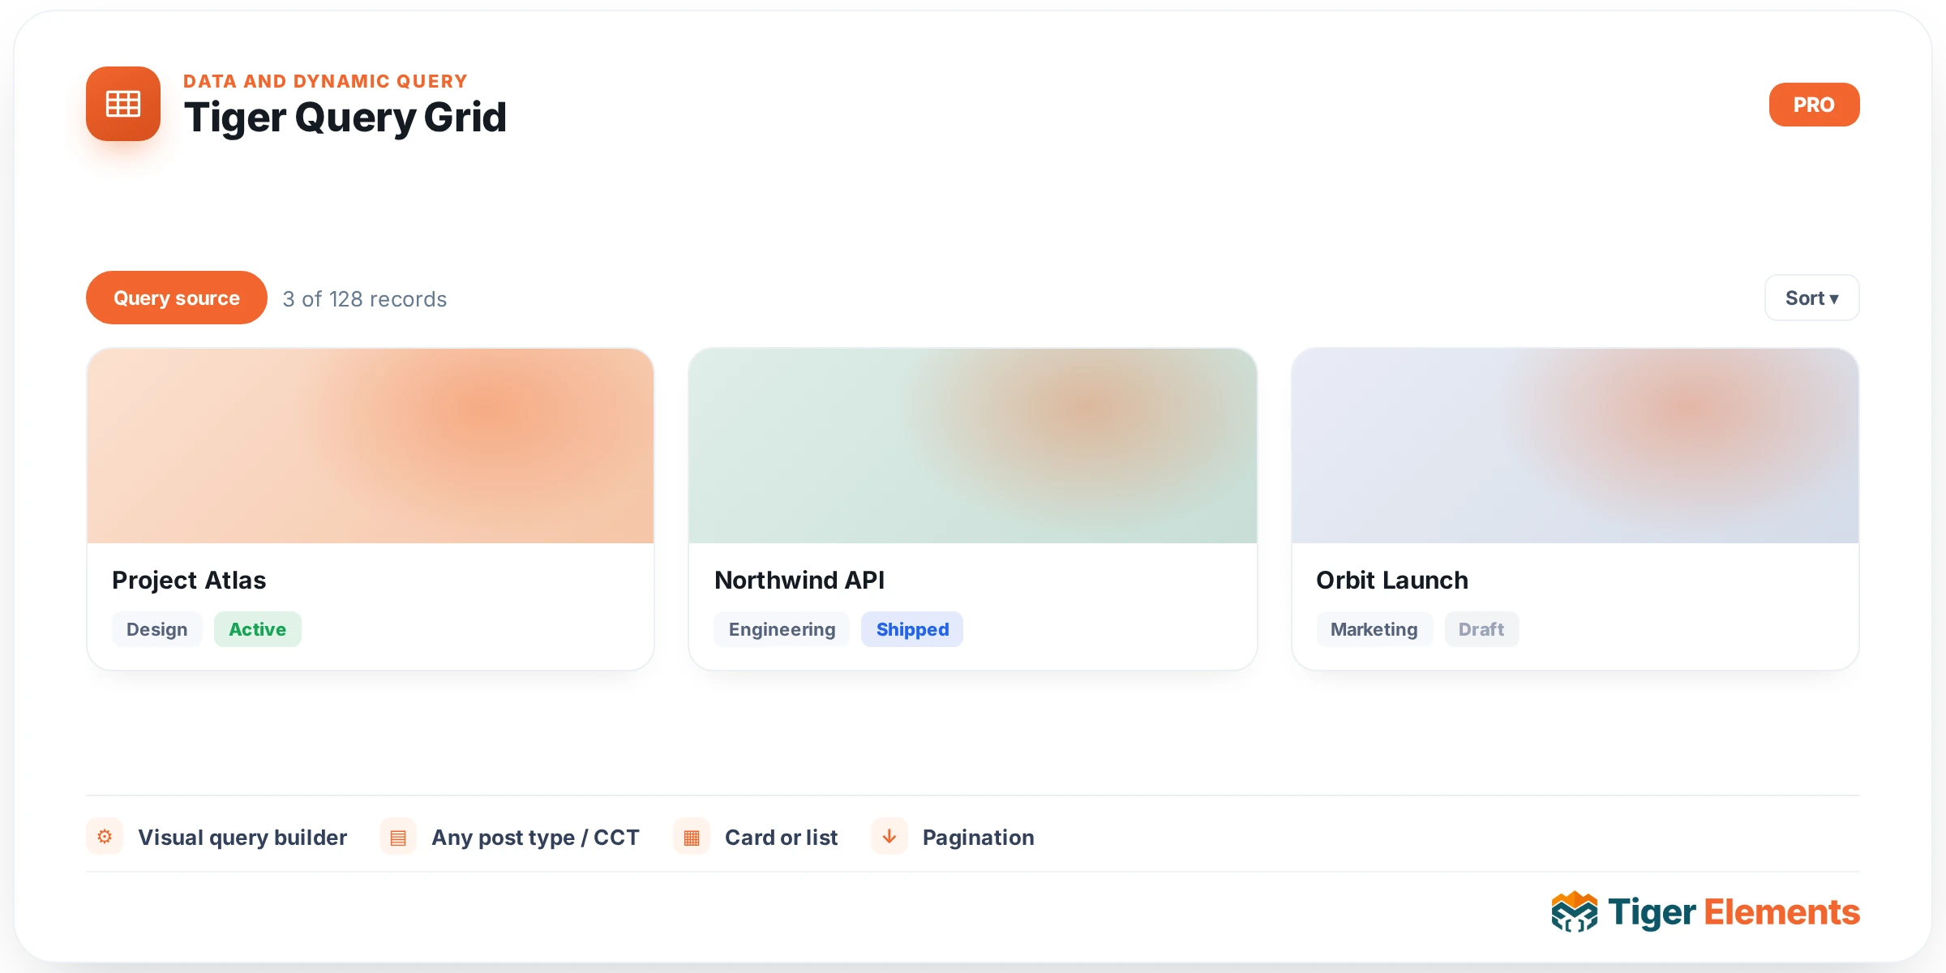Click the PRO badge
Viewport: 1946px width, 973px height.
1814,105
